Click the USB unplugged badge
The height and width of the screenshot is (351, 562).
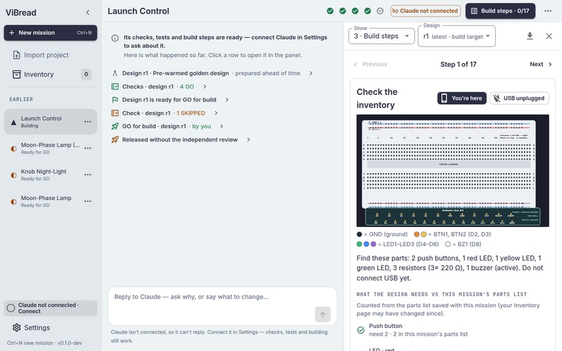click(x=519, y=98)
